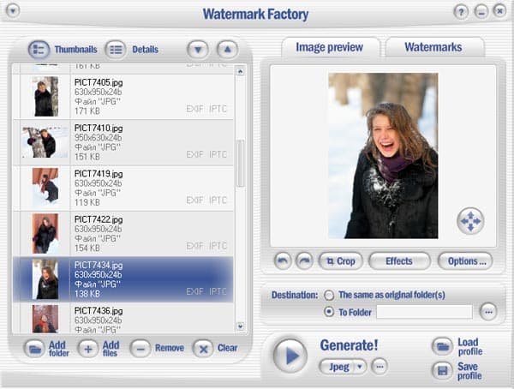
Task: Open the top-left application menu arrow
Action: pyautogui.click(x=13, y=11)
